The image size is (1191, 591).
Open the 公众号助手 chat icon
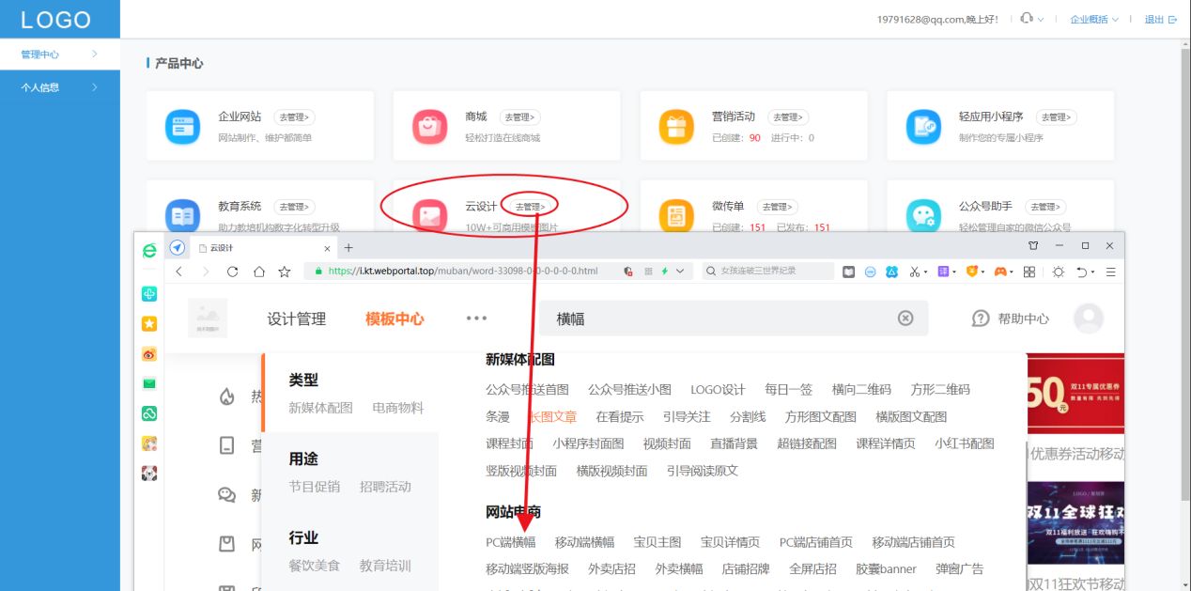coord(923,215)
